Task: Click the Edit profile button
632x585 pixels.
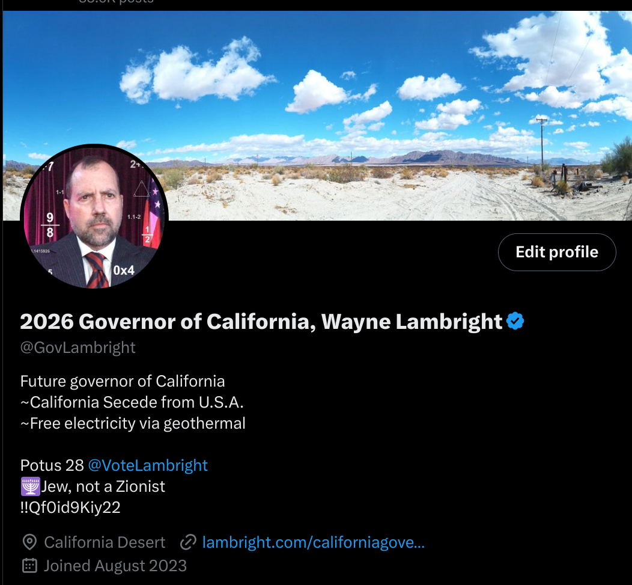Action: pos(557,252)
